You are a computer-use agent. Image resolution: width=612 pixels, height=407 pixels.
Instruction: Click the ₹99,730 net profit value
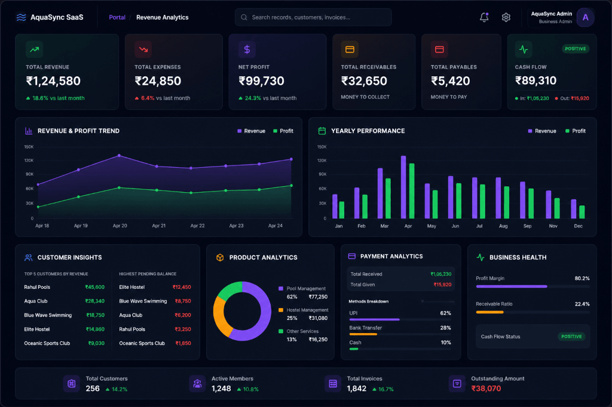point(262,81)
